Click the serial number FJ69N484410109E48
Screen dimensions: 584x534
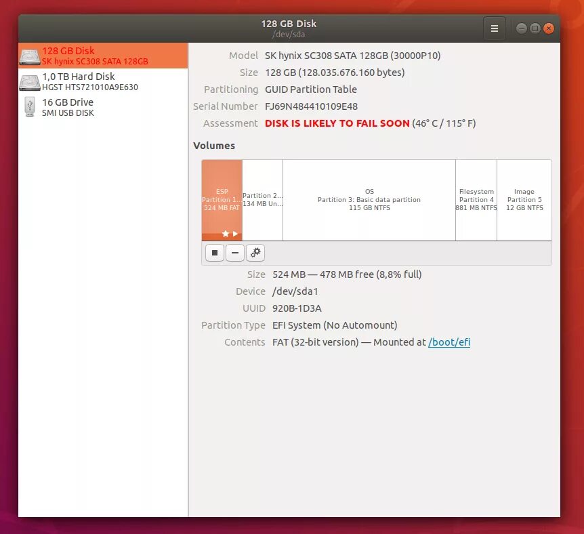click(x=312, y=106)
